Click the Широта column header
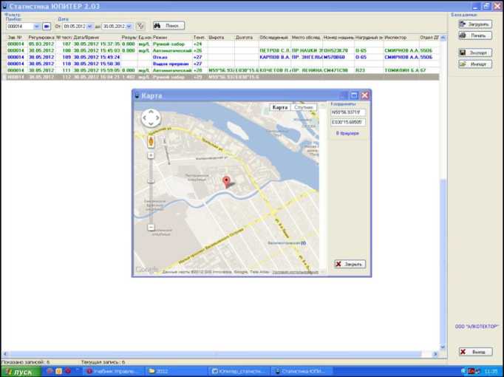504x377 pixels. [x=221, y=38]
